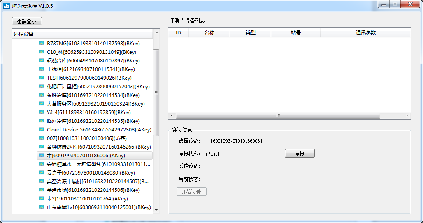Select device 化肥厂计量柜[6052197800060152043]
Screen dimensions: 423x223
[98, 87]
